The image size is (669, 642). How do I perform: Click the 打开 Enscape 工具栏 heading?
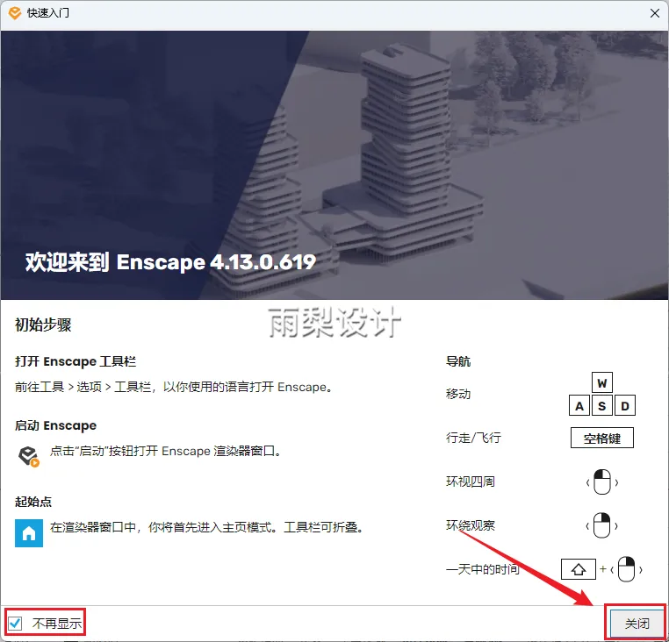[x=76, y=361]
